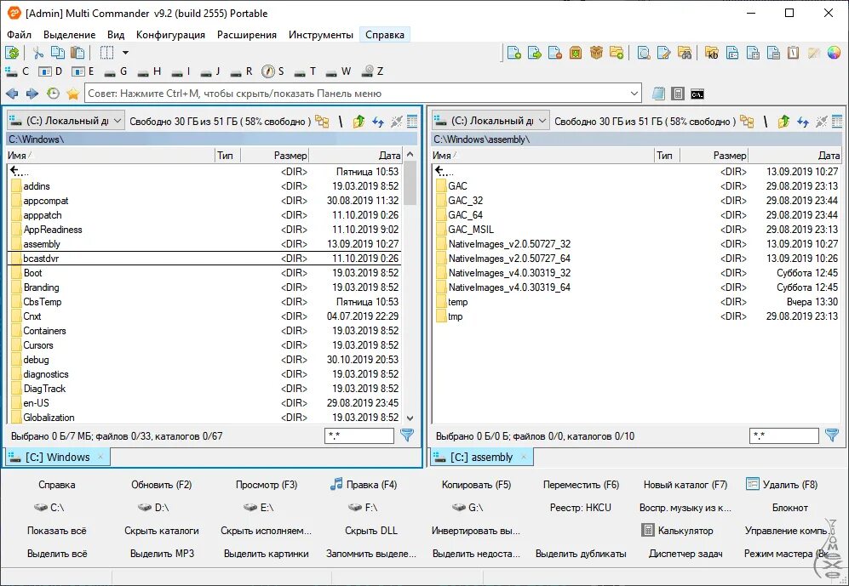The height and width of the screenshot is (586, 849).
Task: Switch to drive S with compass icon
Action: pos(272,71)
